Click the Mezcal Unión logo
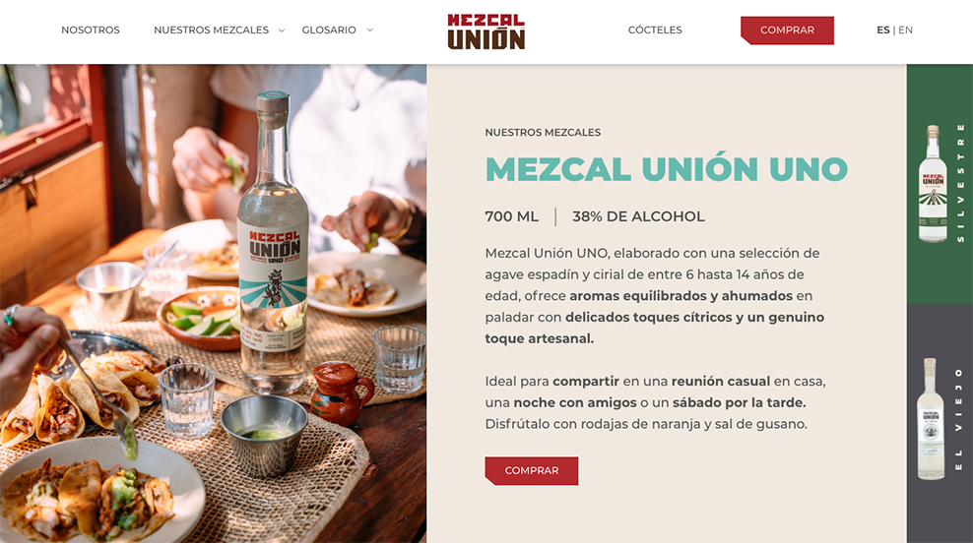This screenshot has height=543, width=973. click(486, 31)
